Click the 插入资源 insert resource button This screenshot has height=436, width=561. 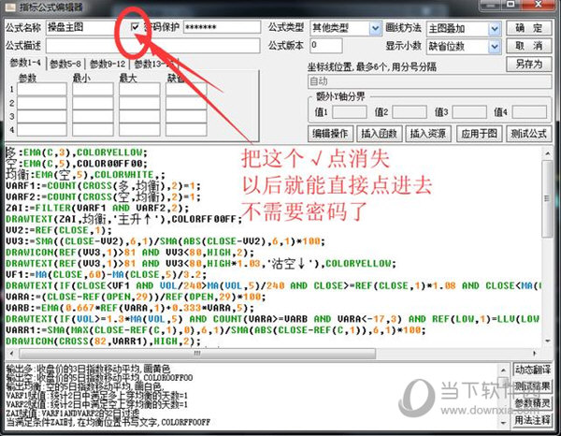429,132
